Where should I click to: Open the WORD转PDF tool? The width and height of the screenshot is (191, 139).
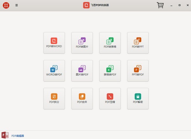[x=54, y=71]
